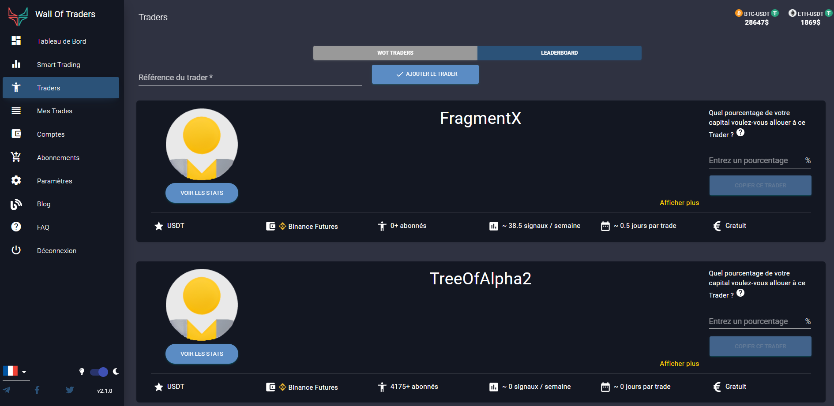Click the moon night-mode icon
834x406 pixels.
[116, 372]
